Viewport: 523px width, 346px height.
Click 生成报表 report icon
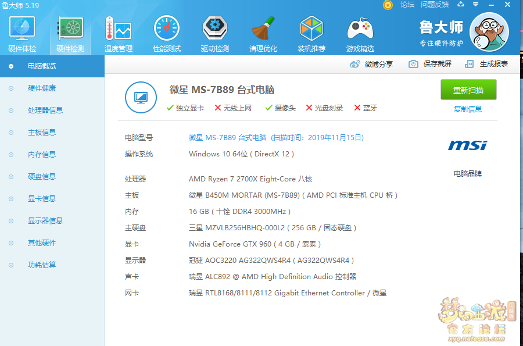point(470,64)
